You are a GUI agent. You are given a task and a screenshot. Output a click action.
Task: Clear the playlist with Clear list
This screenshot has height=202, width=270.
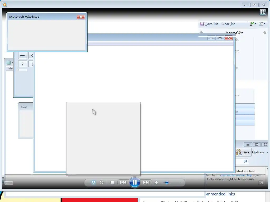coord(228,24)
